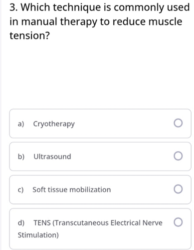
Task: Choose the Ultrasound radio circle
Action: (178, 156)
